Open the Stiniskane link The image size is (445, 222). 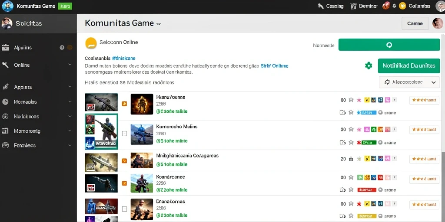[124, 59]
